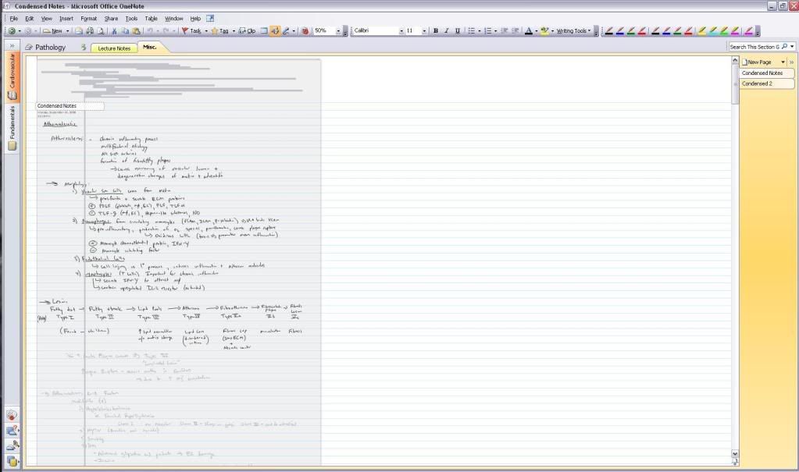Open the Insert menu
Viewport: 799px width, 472px height.
(x=66, y=18)
